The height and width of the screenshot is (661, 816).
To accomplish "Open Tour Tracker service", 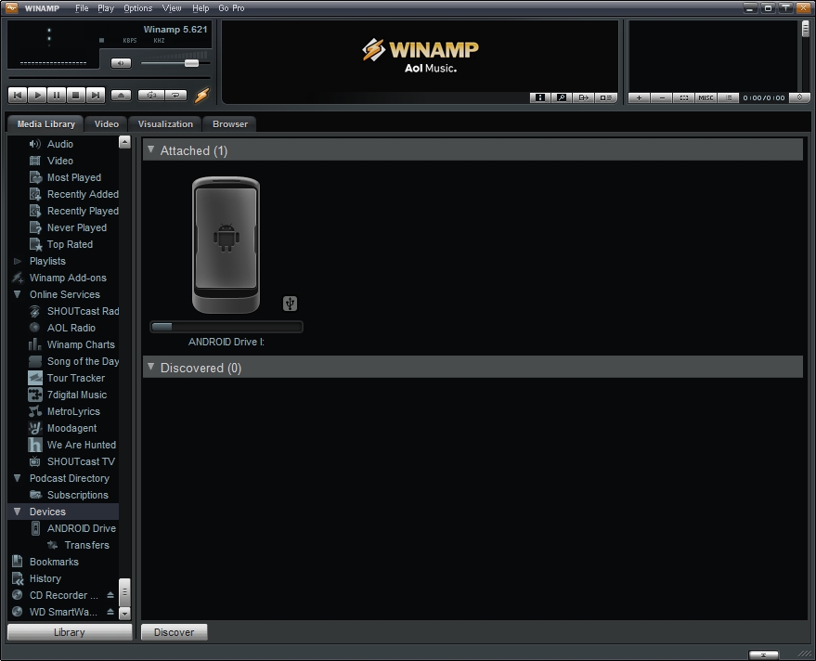I will point(75,378).
